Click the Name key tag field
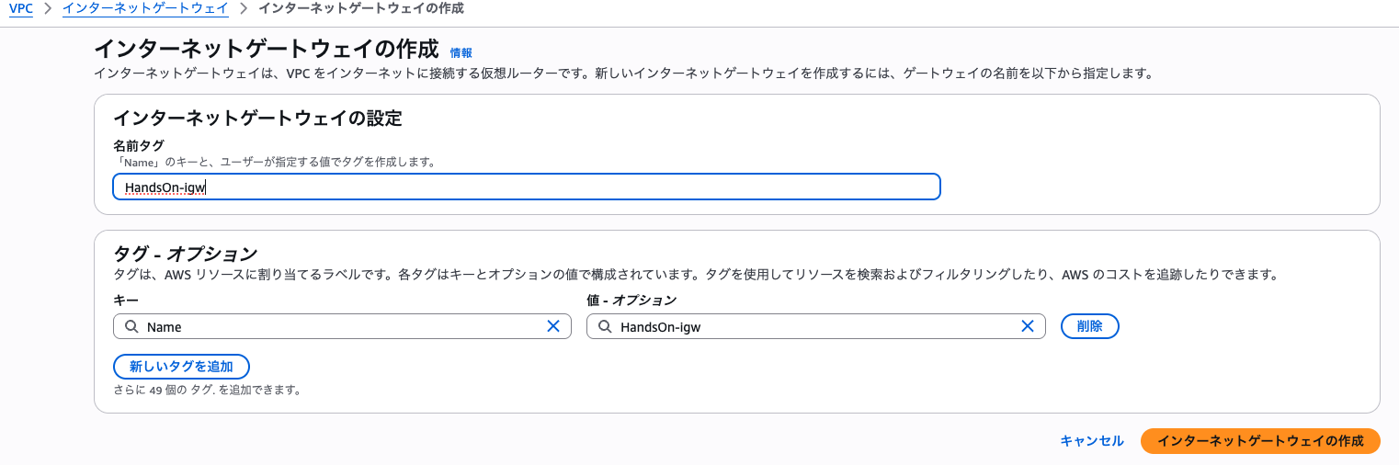1399x465 pixels. 342,326
